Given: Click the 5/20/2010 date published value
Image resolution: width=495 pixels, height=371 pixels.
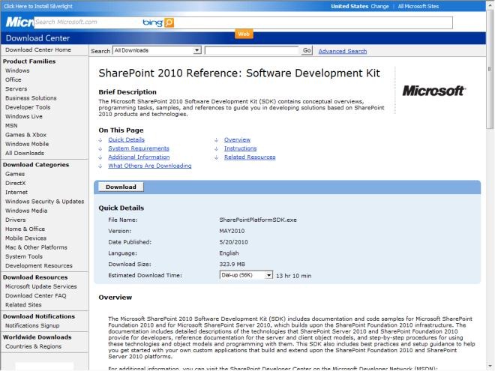Looking at the screenshot, I should (x=233, y=242).
